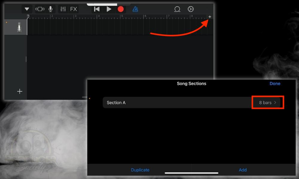Click bar 6 marker on the ruler
Viewport: 299px width, 179px height.
pyautogui.click(x=145, y=16)
